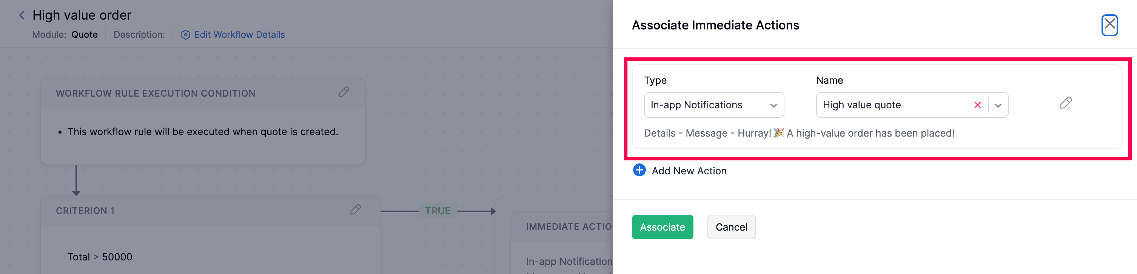Viewport: 1137px width, 274px height.
Task: Click the Associate button
Action: point(662,227)
